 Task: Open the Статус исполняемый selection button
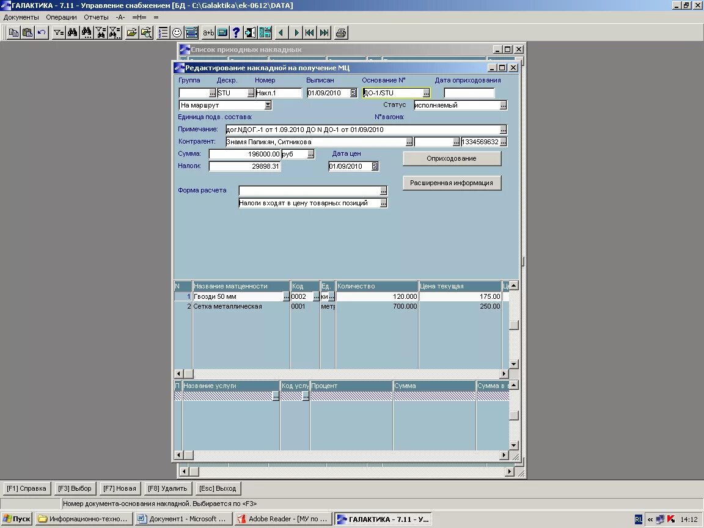(504, 105)
